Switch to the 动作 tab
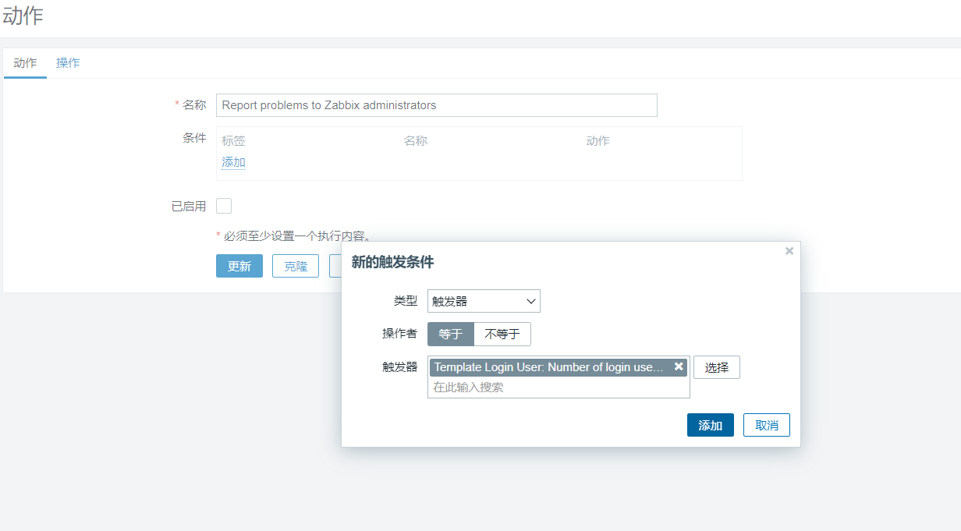The width and height of the screenshot is (961, 531). pos(25,63)
